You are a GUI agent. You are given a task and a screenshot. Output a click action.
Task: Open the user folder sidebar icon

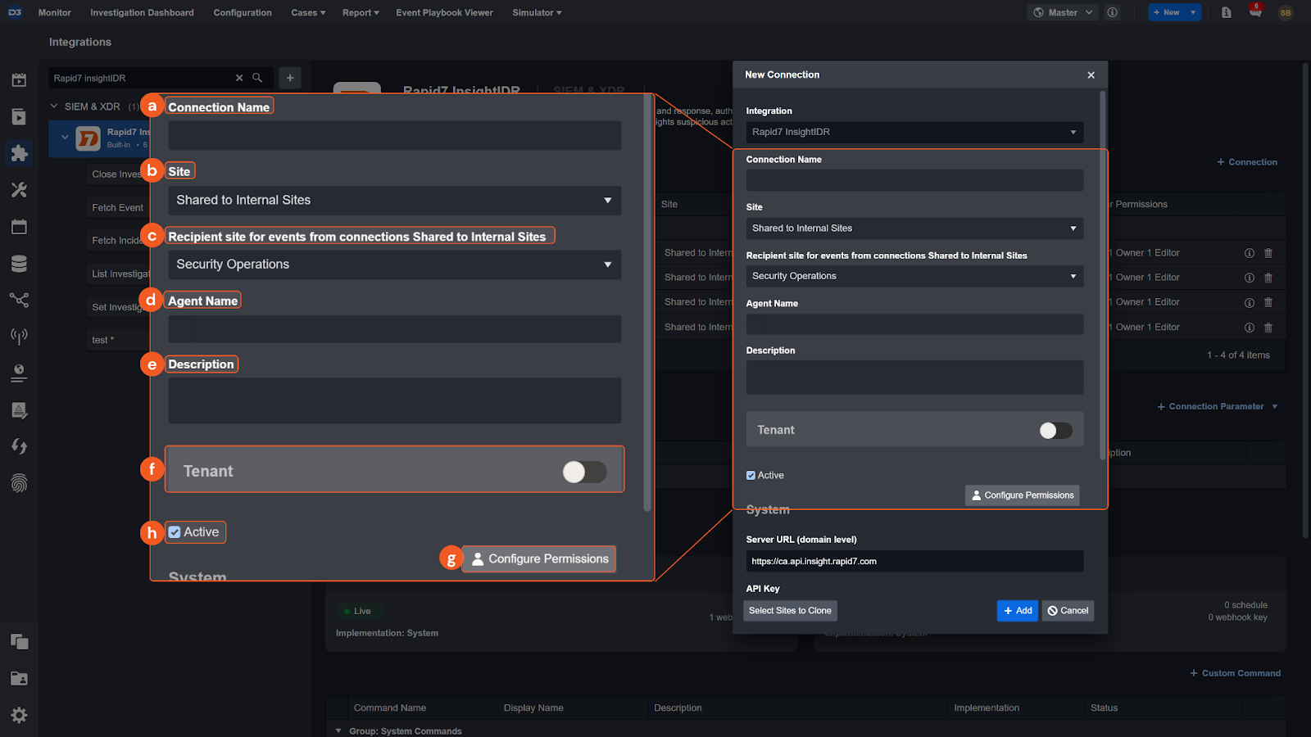[19, 679]
